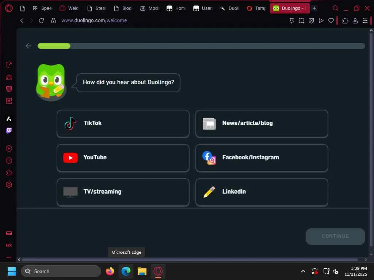
Task: Take a snapshot with the capture icon
Action: [301, 21]
